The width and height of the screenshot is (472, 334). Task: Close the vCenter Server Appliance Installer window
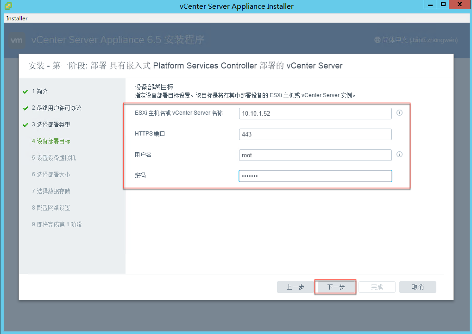point(459,5)
